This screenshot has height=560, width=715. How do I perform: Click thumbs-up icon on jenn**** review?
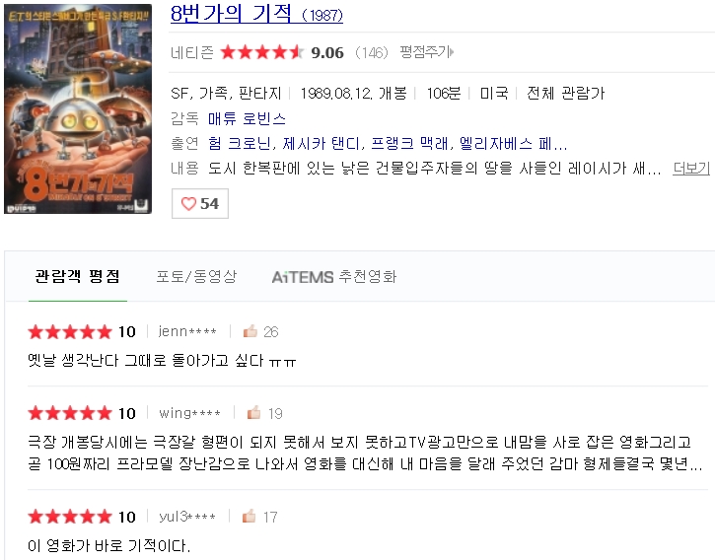pyautogui.click(x=250, y=331)
